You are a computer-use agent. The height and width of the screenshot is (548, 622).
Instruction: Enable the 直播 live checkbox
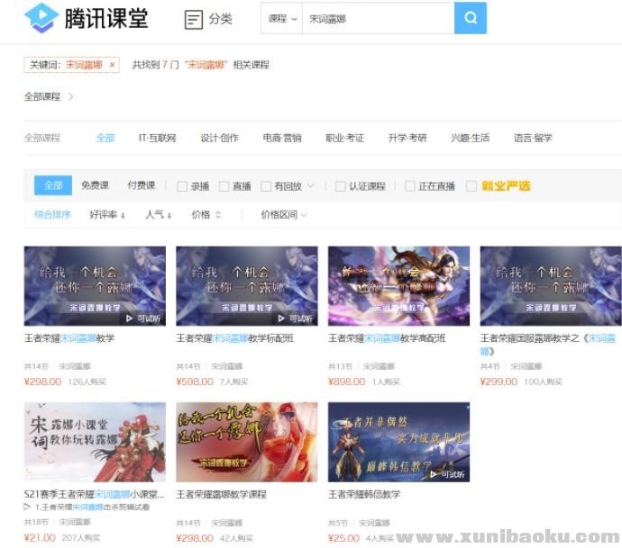pos(224,186)
